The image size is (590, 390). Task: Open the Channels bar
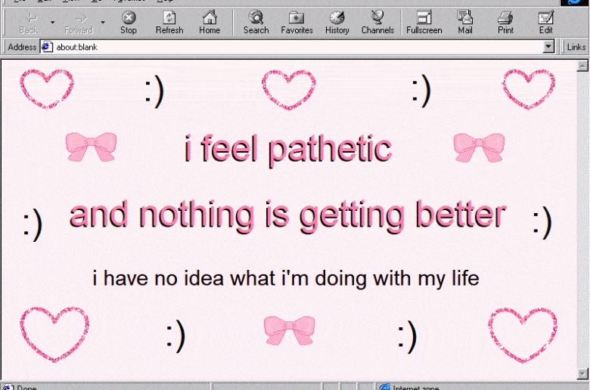point(377,22)
